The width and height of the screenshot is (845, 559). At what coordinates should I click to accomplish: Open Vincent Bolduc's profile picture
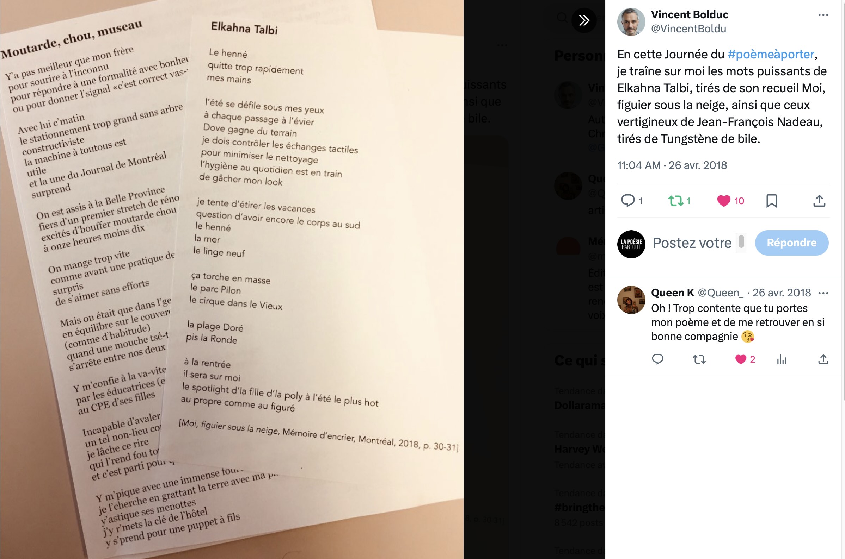631,22
